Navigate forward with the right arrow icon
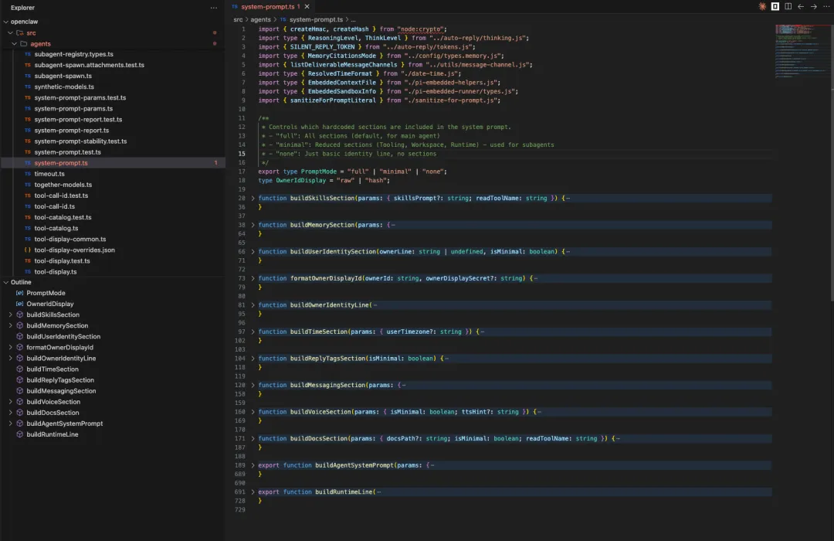 813,6
